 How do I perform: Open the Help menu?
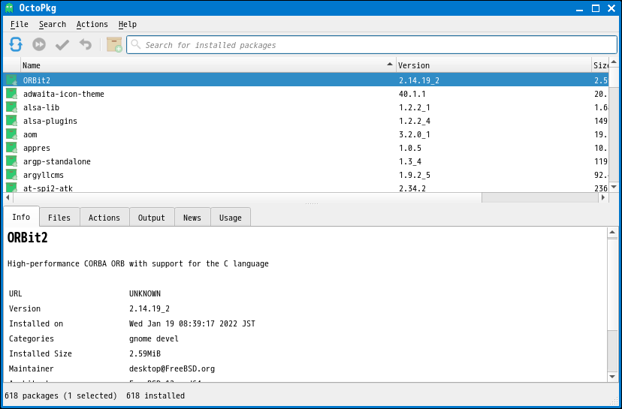point(128,24)
